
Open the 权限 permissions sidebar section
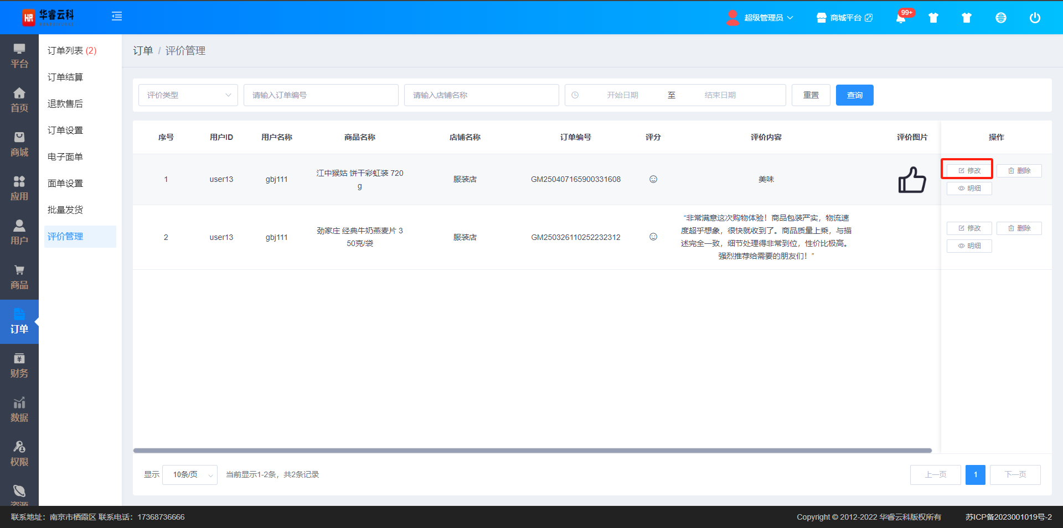click(x=19, y=454)
